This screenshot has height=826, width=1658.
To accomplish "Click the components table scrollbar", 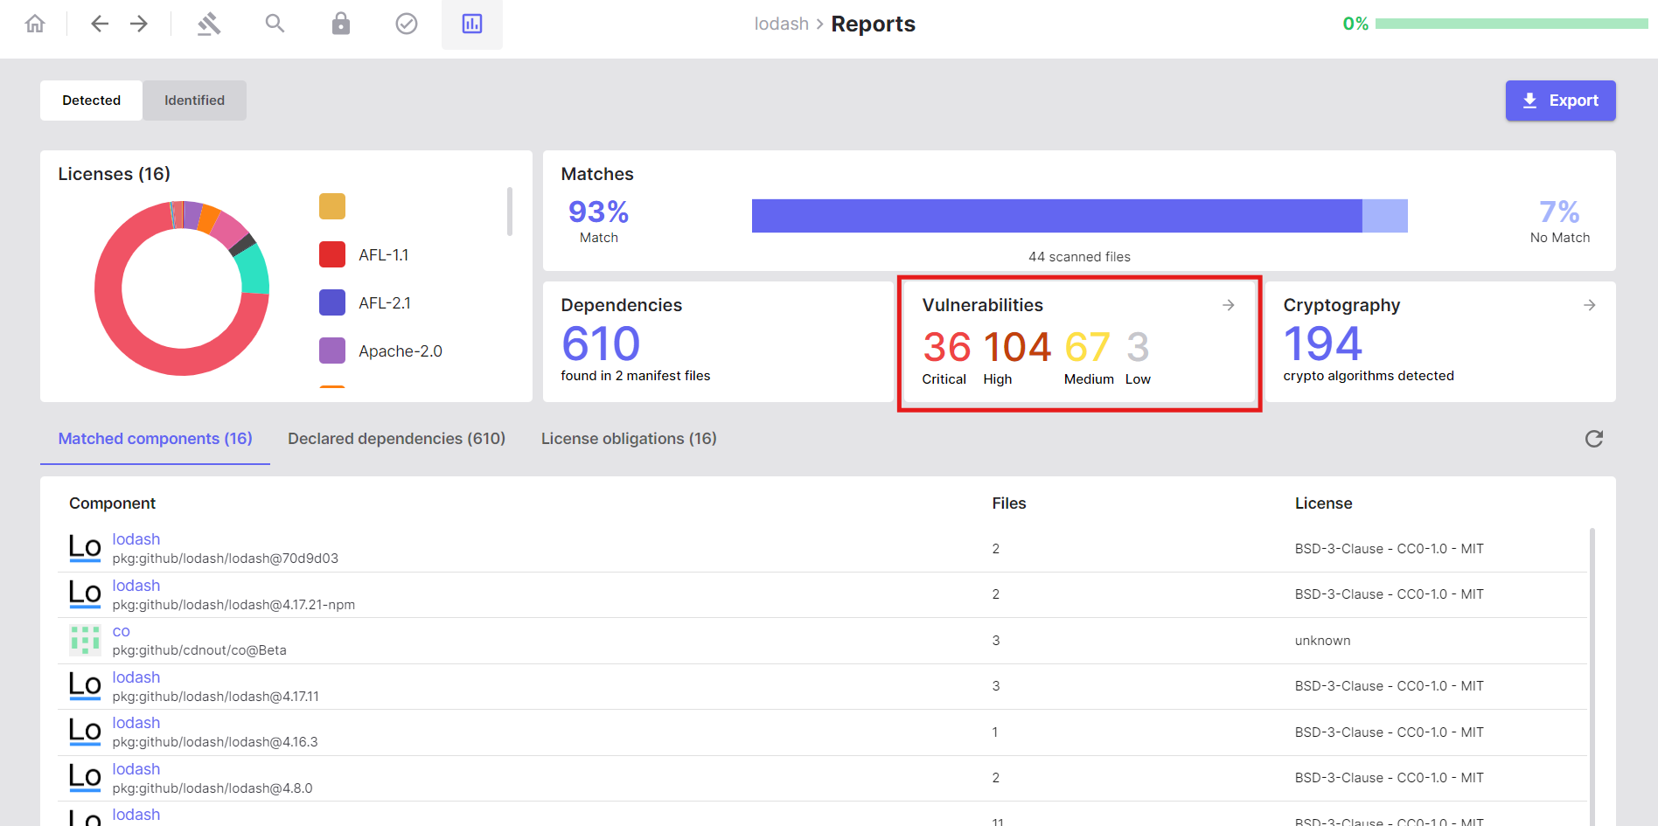I will [x=1592, y=677].
